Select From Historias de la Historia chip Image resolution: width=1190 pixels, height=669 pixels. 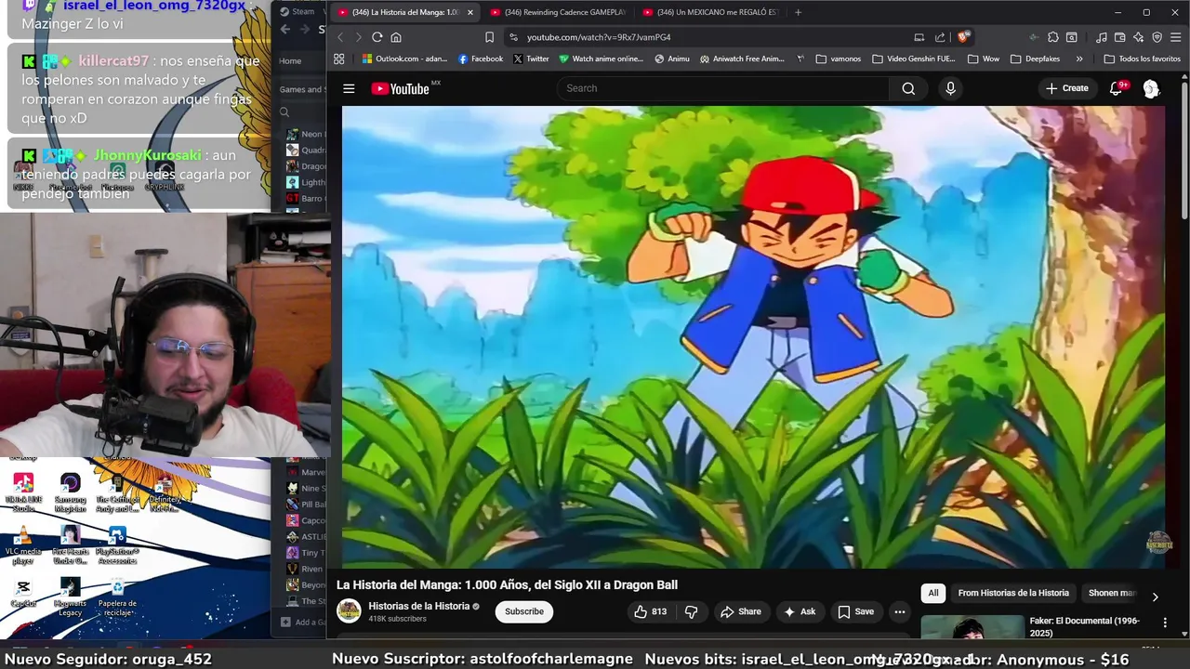point(1013,593)
